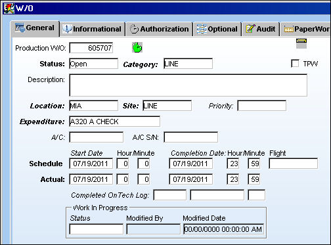Click the empty A/C field

pyautogui.click(x=96, y=137)
